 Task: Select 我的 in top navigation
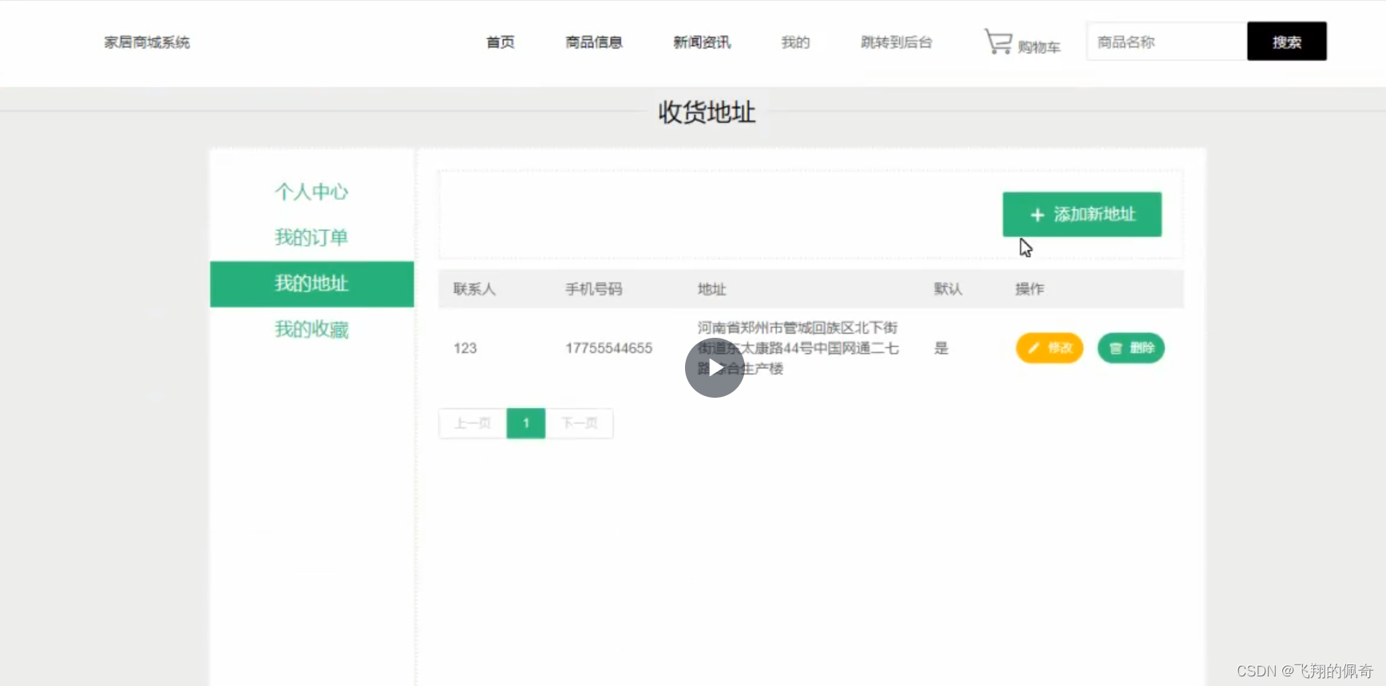point(795,42)
